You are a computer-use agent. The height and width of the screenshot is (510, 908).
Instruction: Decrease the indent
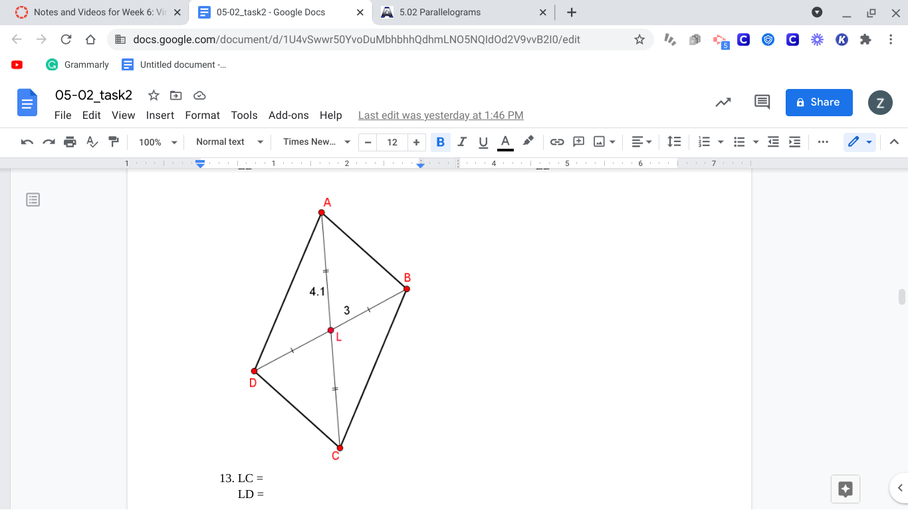click(x=773, y=141)
